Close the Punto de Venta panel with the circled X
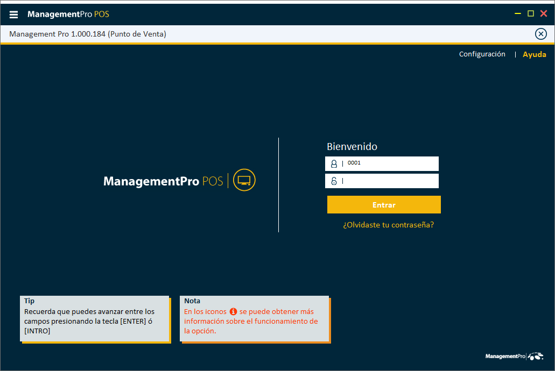The image size is (555, 371). [x=540, y=34]
